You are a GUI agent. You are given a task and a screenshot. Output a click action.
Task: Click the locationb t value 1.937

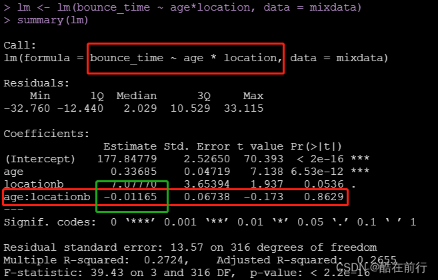(x=267, y=184)
